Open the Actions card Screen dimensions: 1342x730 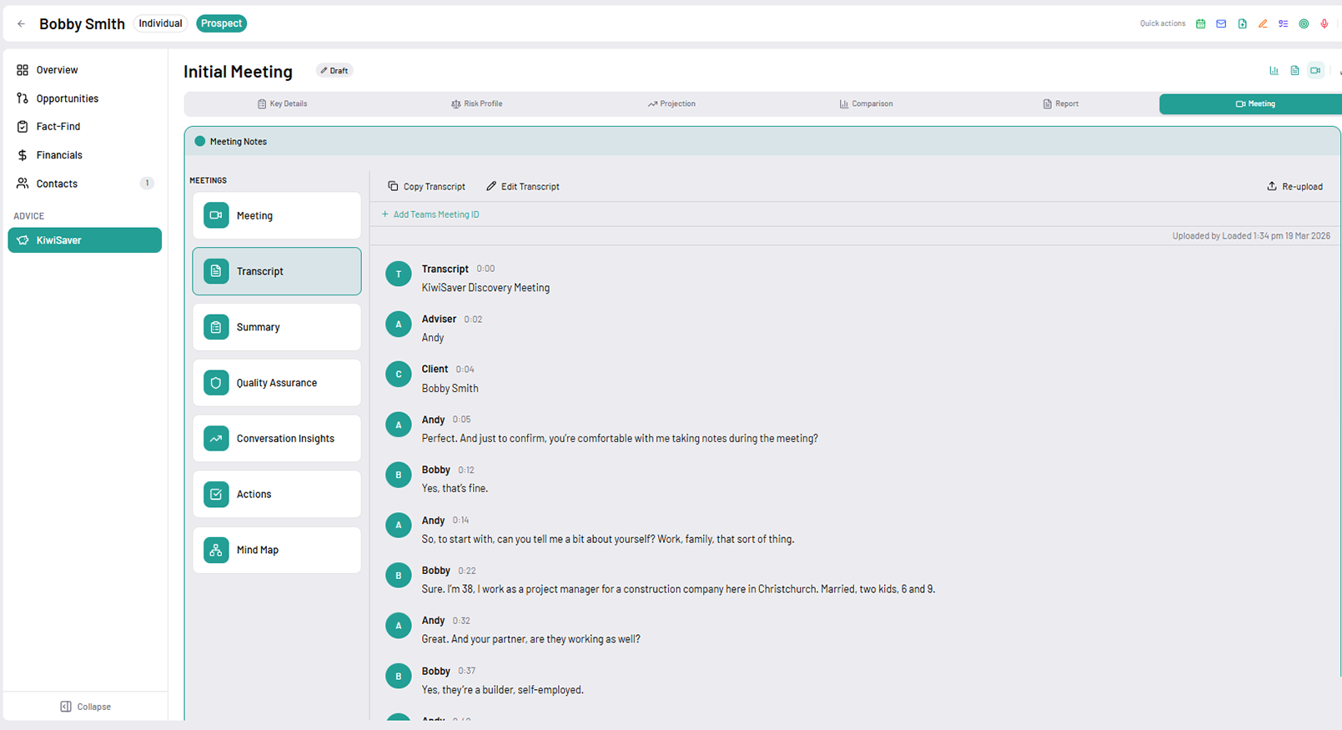(x=277, y=494)
